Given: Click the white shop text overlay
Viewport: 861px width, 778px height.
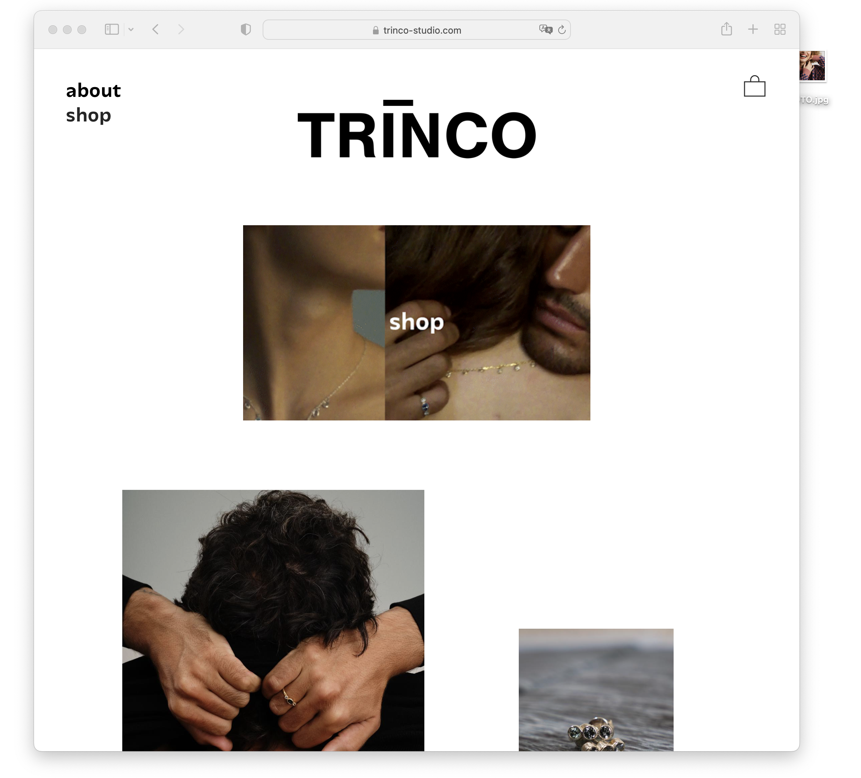Looking at the screenshot, I should (416, 322).
